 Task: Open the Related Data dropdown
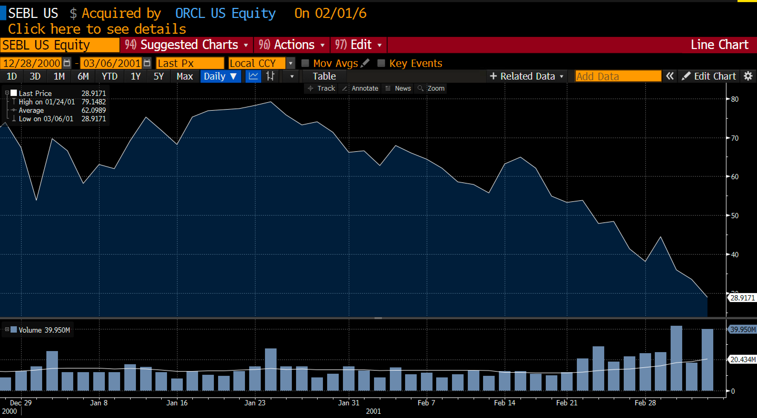pos(527,76)
